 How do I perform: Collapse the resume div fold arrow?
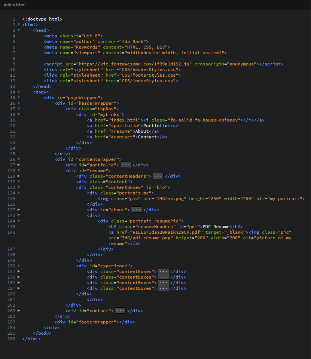19,171
